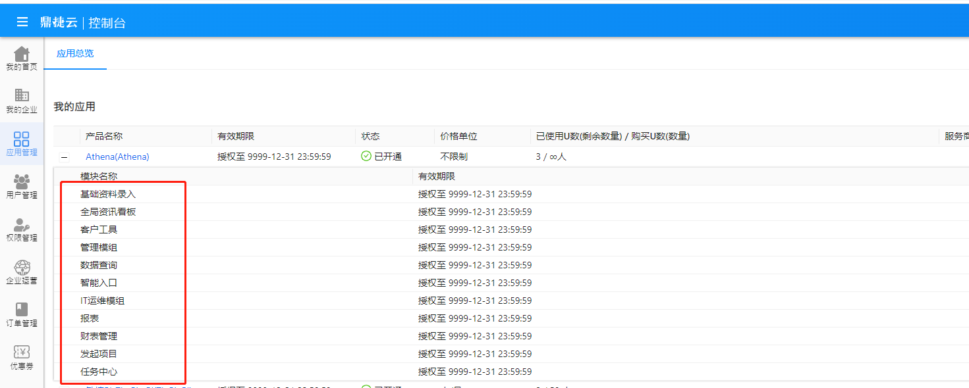Click the 产品名称 column header
969x388 pixels.
point(104,136)
